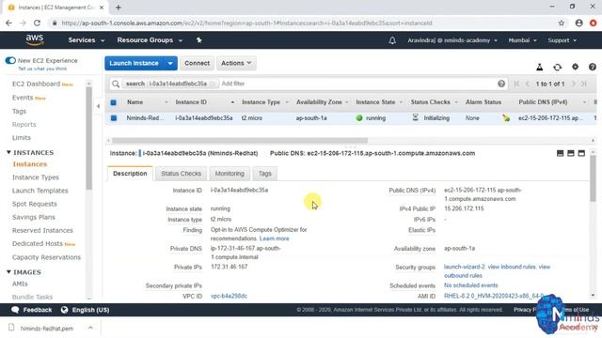Image resolution: width=602 pixels, height=338 pixels.
Task: Open the Tell us what you think link
Action: click(42, 69)
